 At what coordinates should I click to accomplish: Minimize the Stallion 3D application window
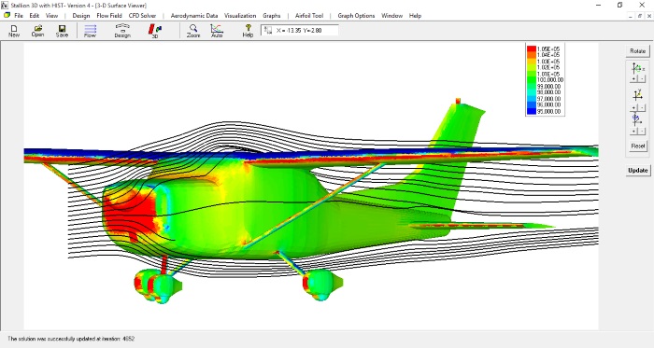click(x=599, y=5)
